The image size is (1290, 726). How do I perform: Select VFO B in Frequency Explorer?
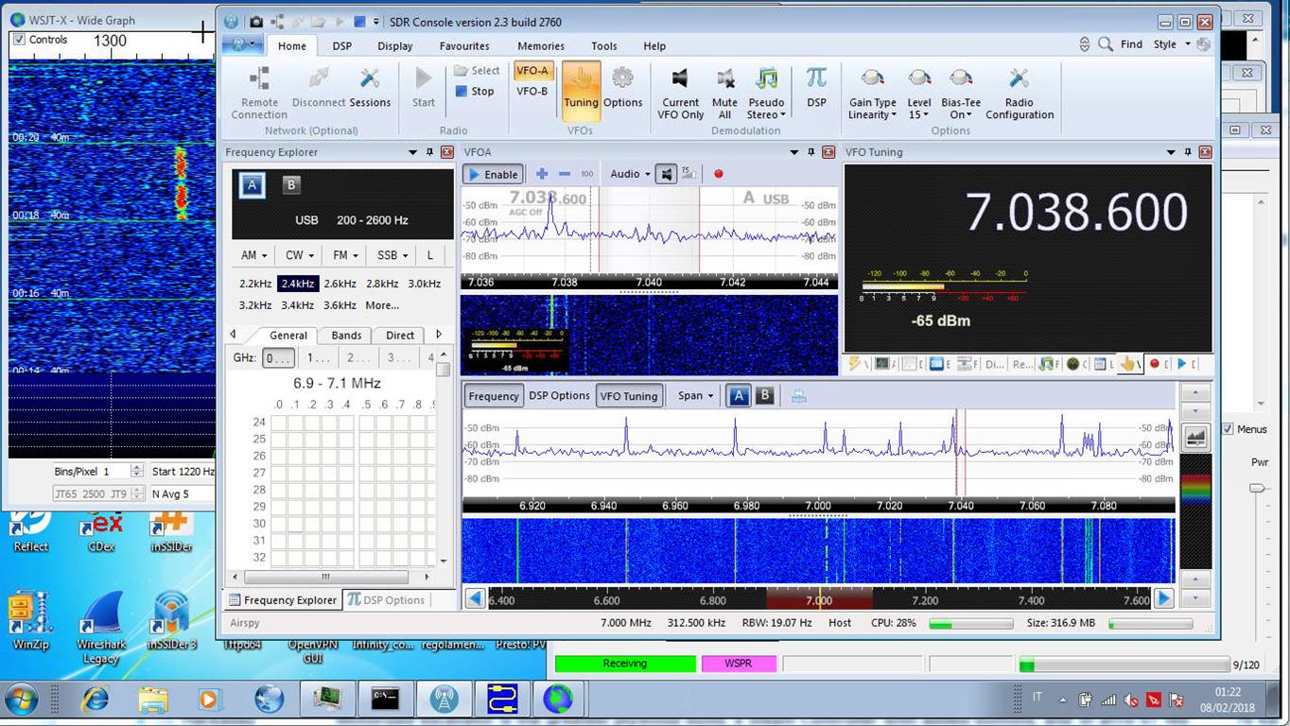click(291, 185)
